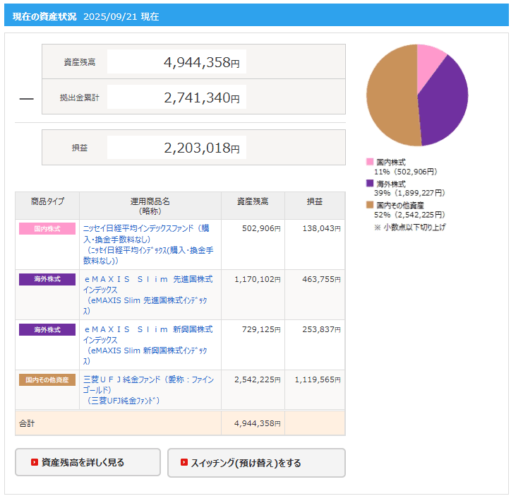Click the pink 国内株式 badge in the table
Screen dimensions: 511x501
pos(47,229)
